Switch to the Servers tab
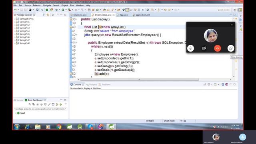256x144 pixels. 18,100
